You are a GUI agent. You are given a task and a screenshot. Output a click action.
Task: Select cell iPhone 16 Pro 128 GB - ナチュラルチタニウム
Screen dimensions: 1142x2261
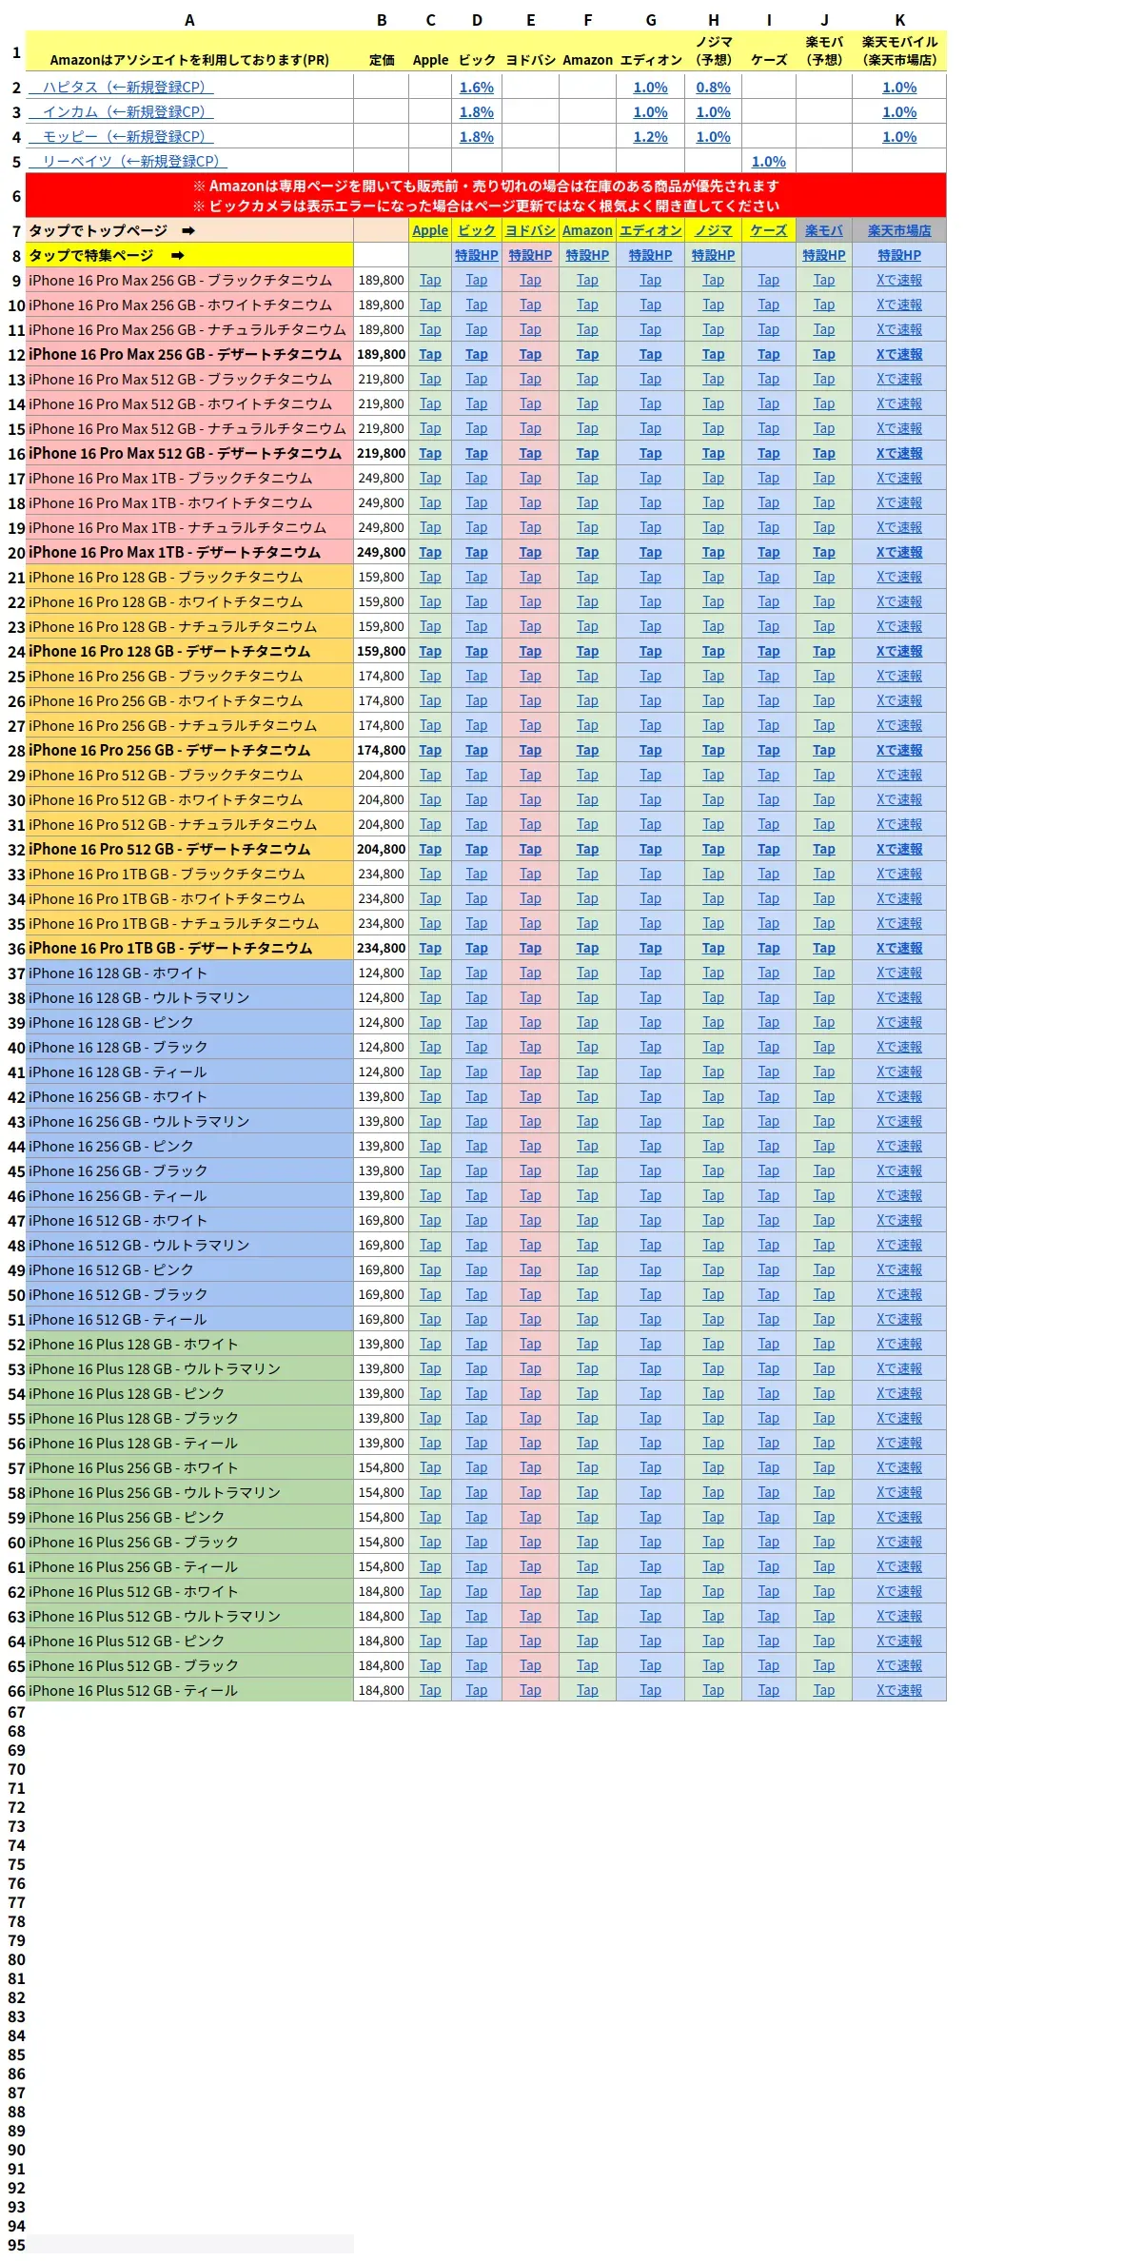(189, 626)
